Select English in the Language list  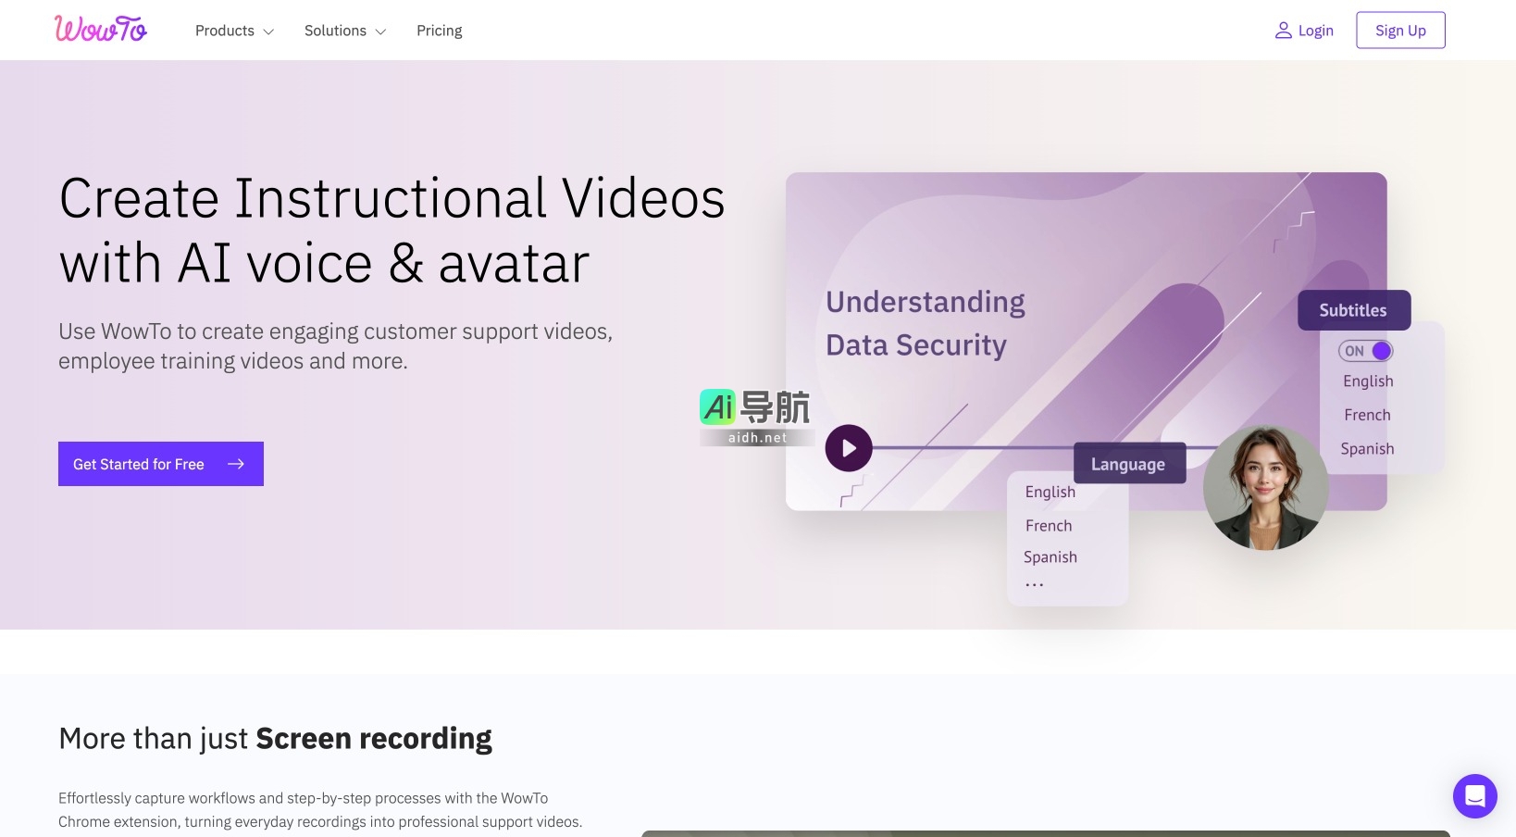[x=1050, y=493]
